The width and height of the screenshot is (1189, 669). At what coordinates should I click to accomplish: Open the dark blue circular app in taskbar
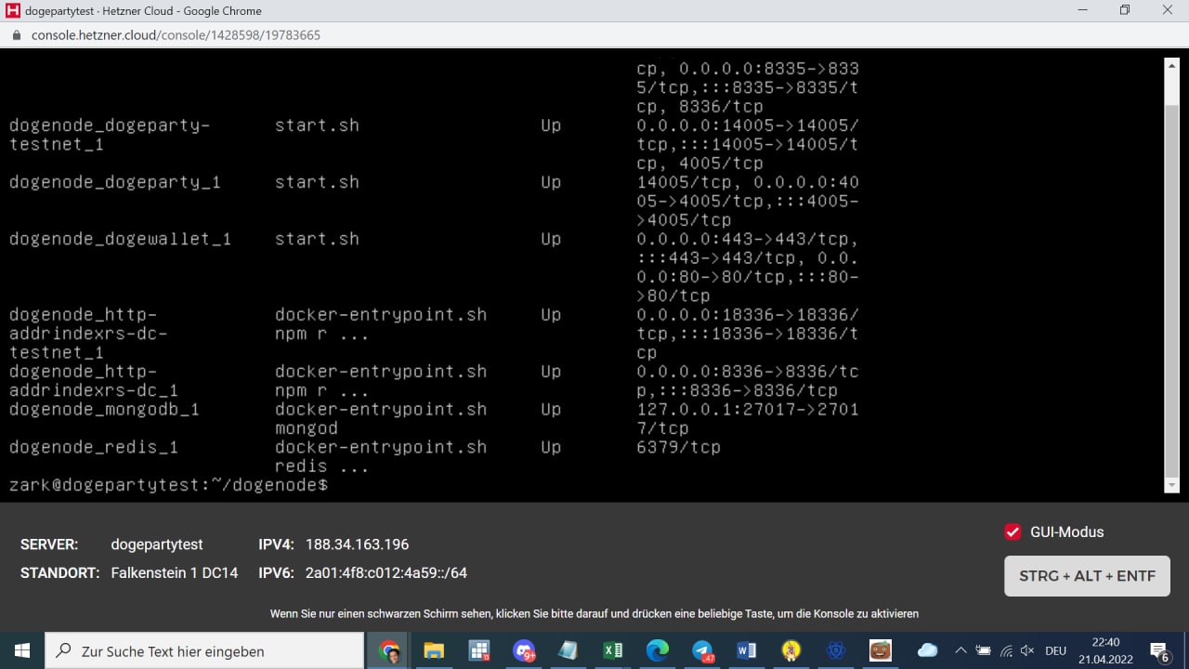coord(835,650)
